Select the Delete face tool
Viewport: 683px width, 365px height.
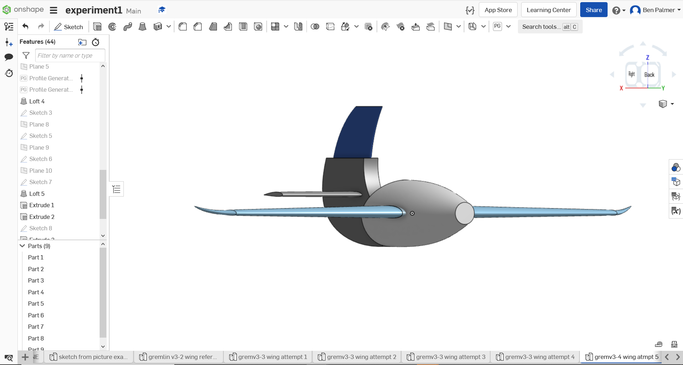401,27
